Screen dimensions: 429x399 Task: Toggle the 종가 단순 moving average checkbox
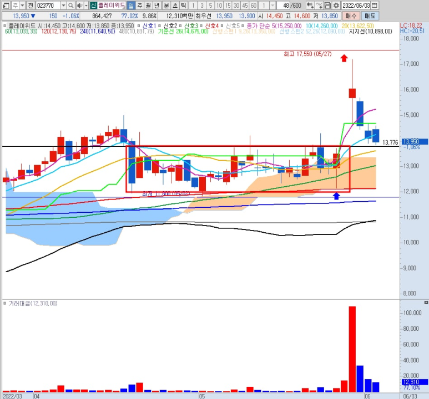pyautogui.click(x=243, y=25)
